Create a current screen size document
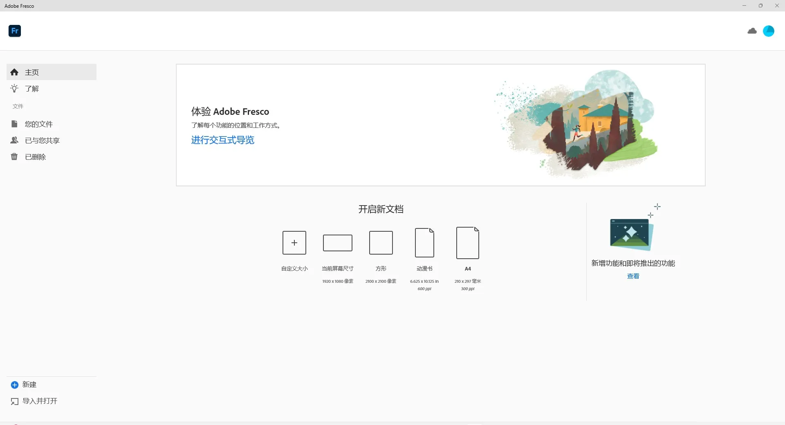Screen dimensions: 785x425 pos(337,243)
